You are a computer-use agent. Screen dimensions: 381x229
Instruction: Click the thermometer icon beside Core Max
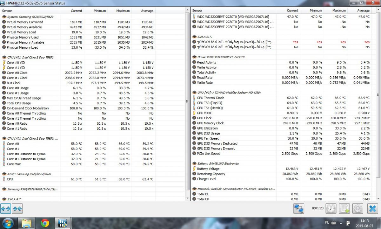click(4, 164)
